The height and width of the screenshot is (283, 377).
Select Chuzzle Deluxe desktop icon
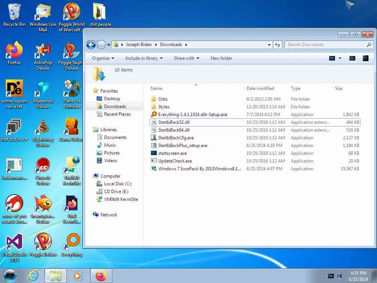[43, 171]
